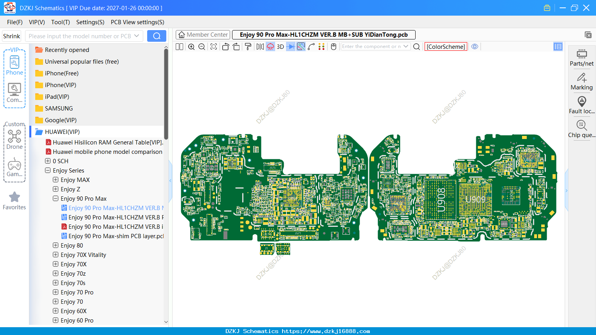Expand the Enjoy 80 node
Screen dimensions: 596x335
tap(56, 245)
